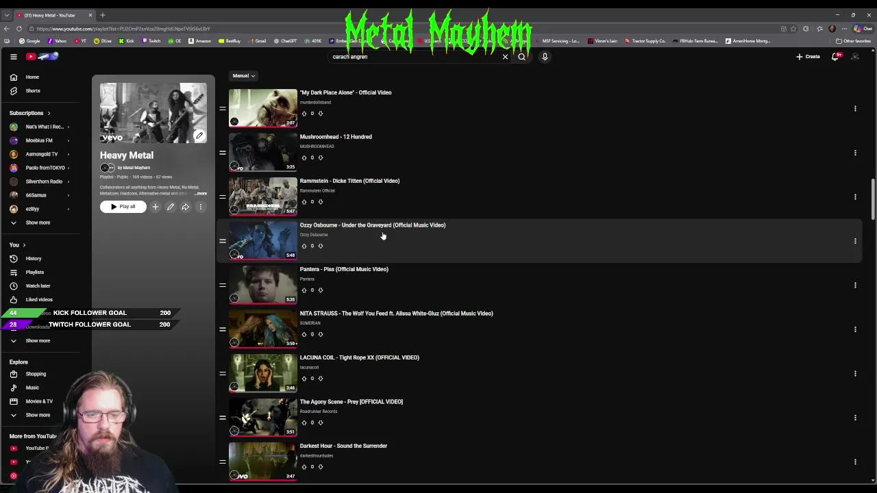Screen dimensions: 877x493
Task: Grab the reorder handle of Pantera - Piss
Action: click(223, 285)
